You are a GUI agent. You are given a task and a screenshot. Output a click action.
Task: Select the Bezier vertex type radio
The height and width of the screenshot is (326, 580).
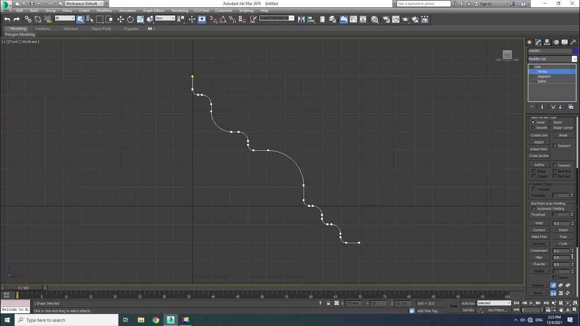(550, 122)
